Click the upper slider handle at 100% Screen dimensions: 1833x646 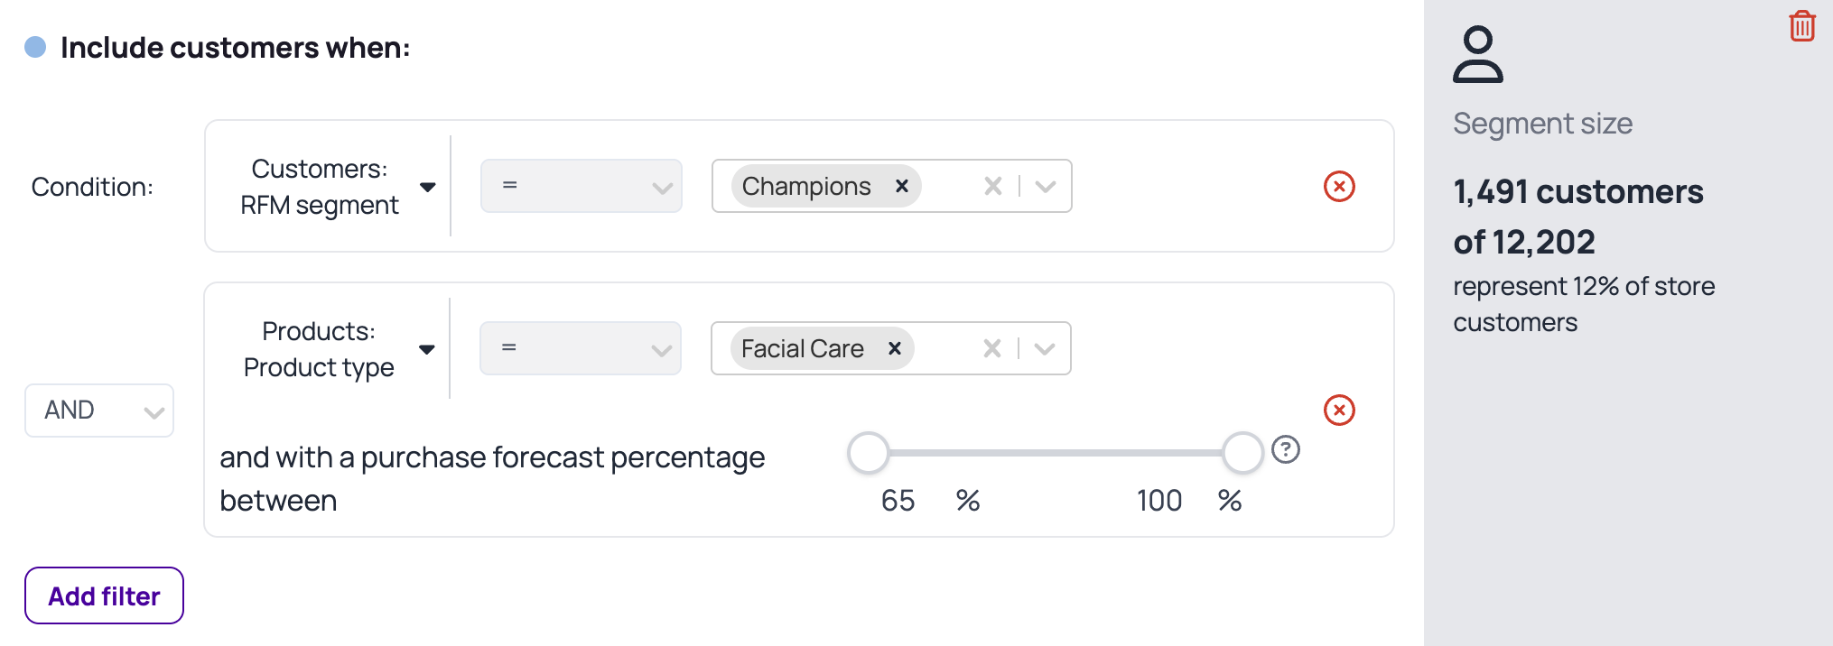(1242, 453)
